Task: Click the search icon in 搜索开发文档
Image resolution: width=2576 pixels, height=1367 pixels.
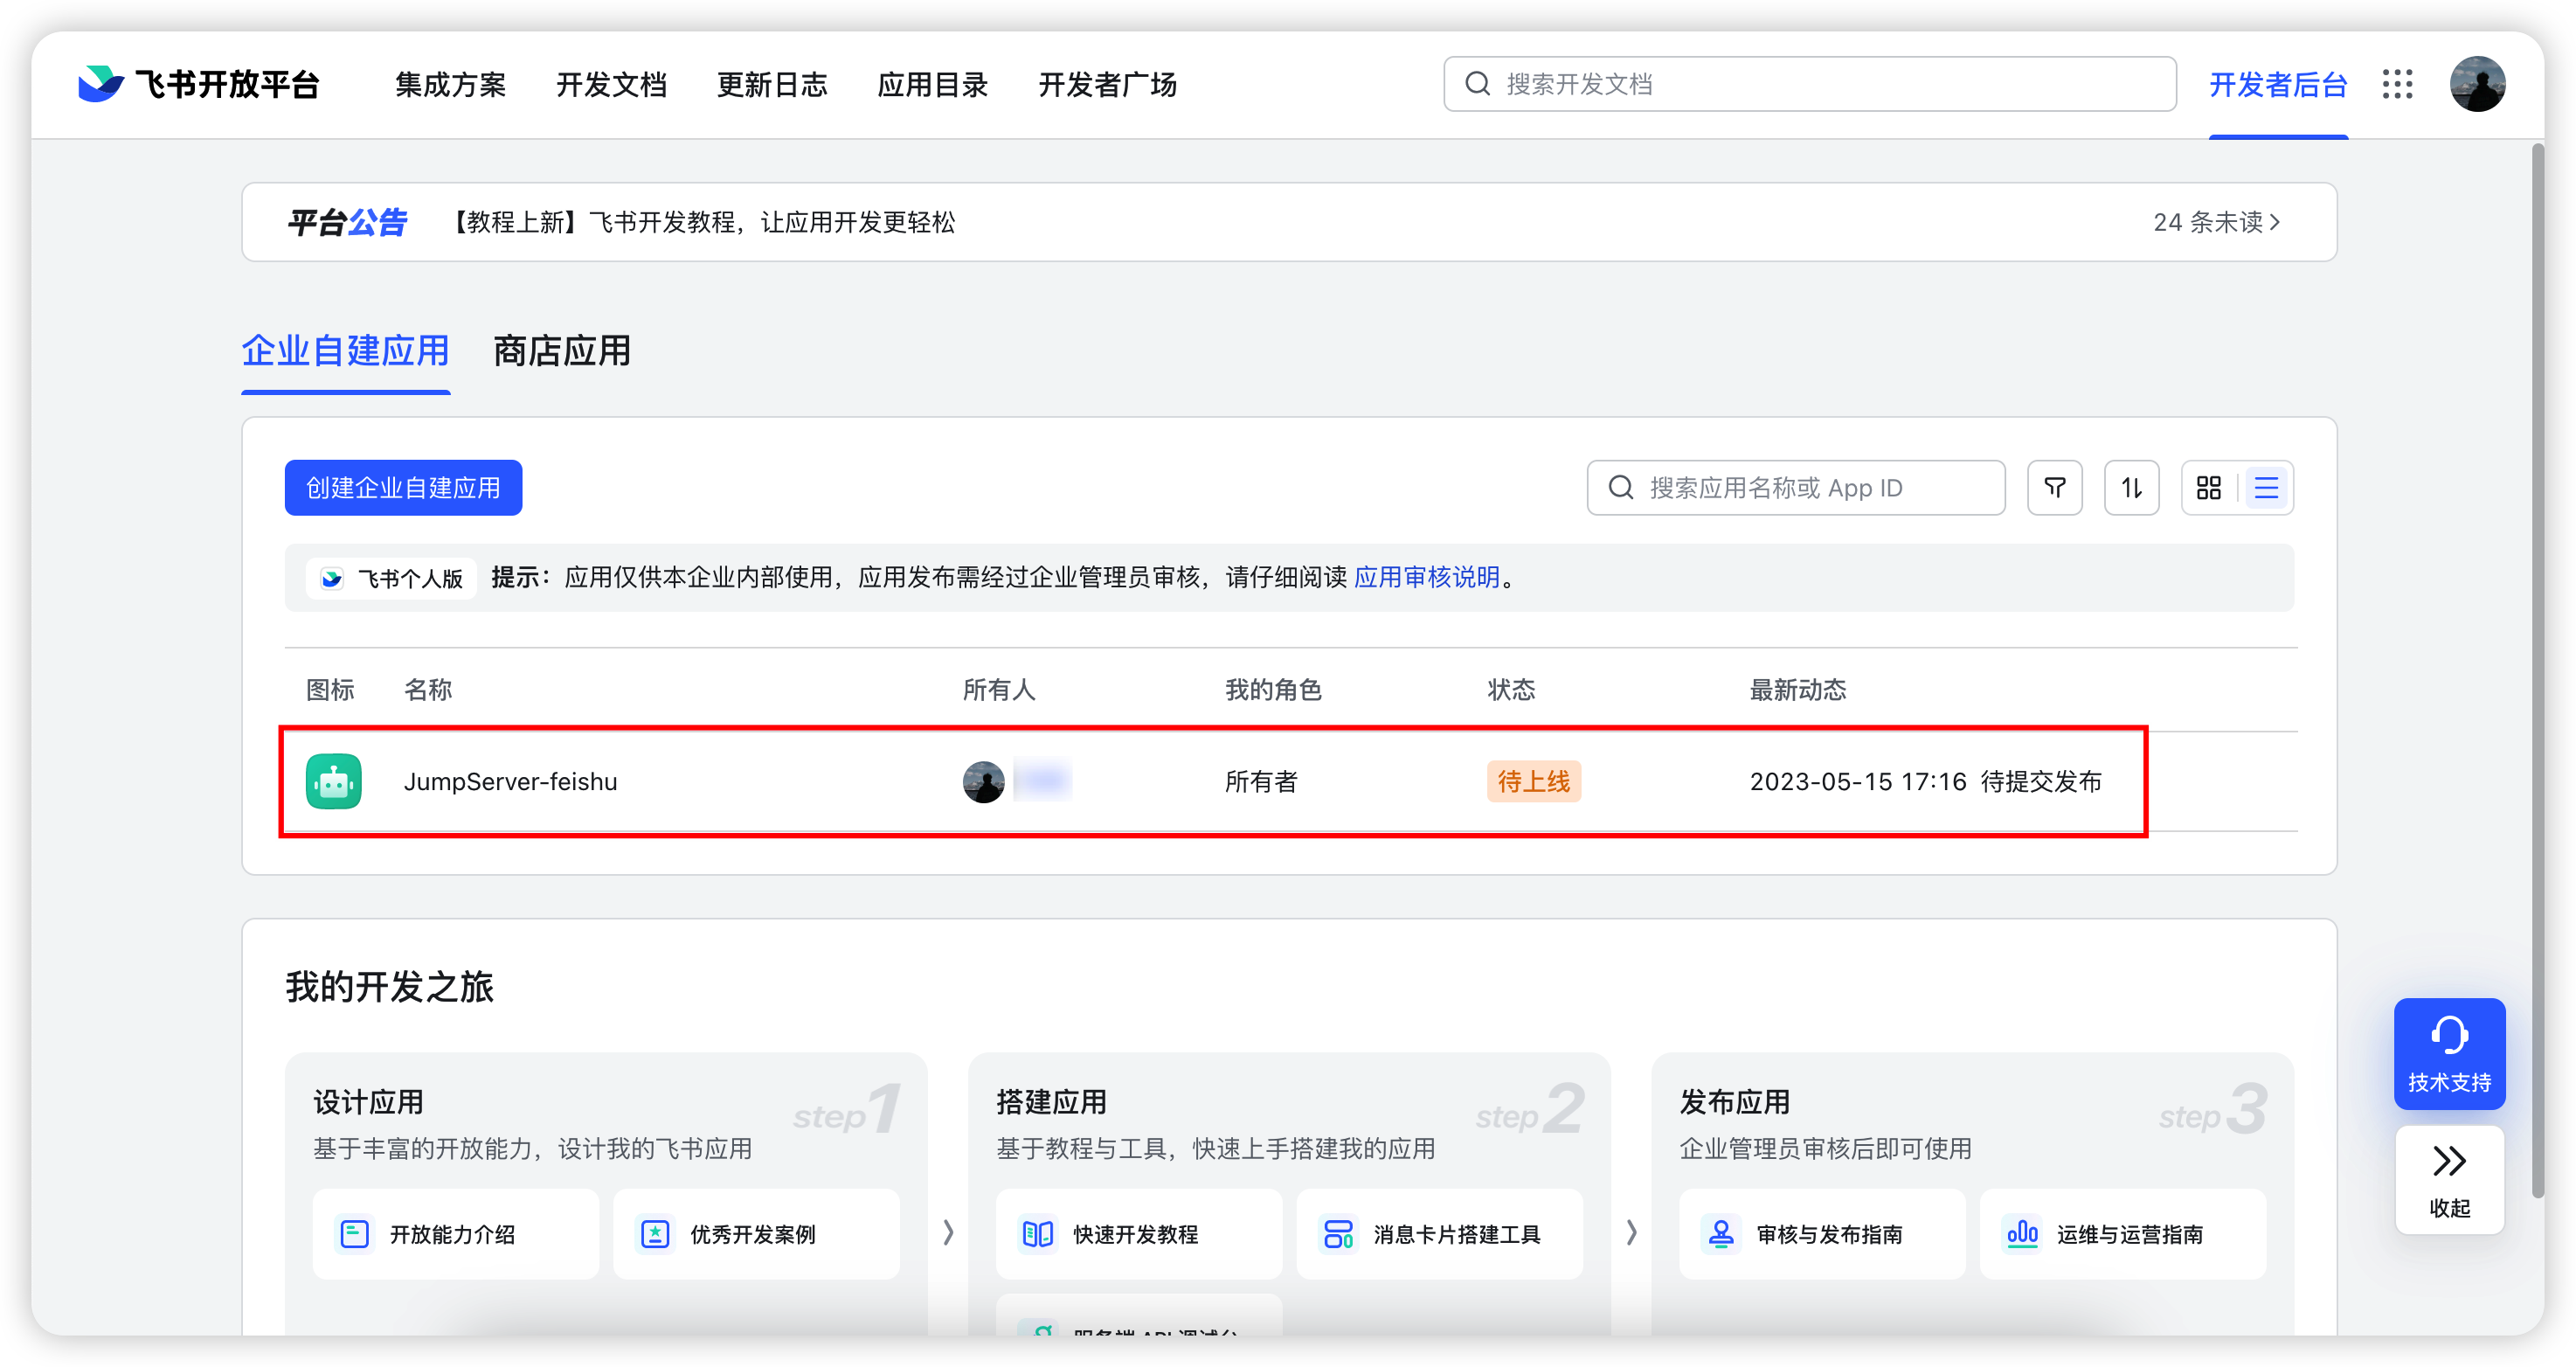Action: click(1477, 84)
